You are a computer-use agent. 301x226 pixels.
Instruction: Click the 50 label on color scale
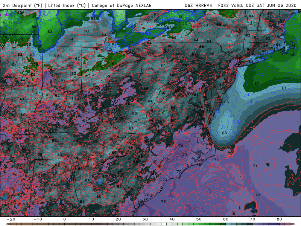point(199,219)
